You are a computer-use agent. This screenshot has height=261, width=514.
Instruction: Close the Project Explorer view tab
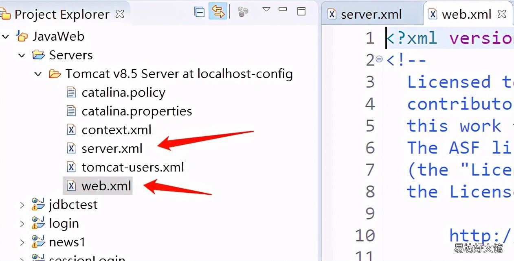coord(120,14)
